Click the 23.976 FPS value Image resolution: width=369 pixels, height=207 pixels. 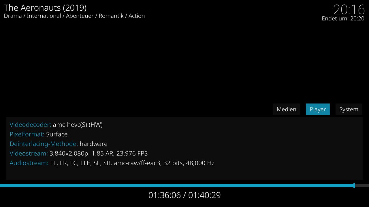(x=132, y=153)
